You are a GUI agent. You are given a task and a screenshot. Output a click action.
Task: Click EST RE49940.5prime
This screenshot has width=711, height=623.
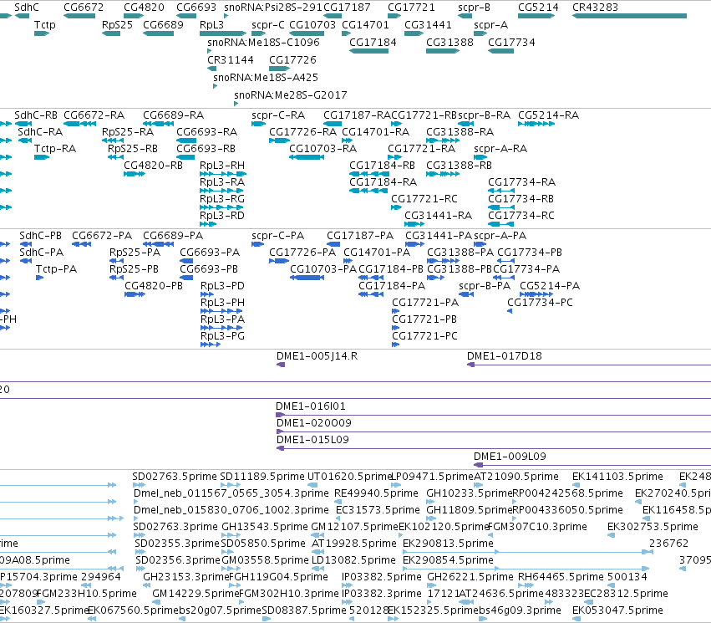[376, 493]
